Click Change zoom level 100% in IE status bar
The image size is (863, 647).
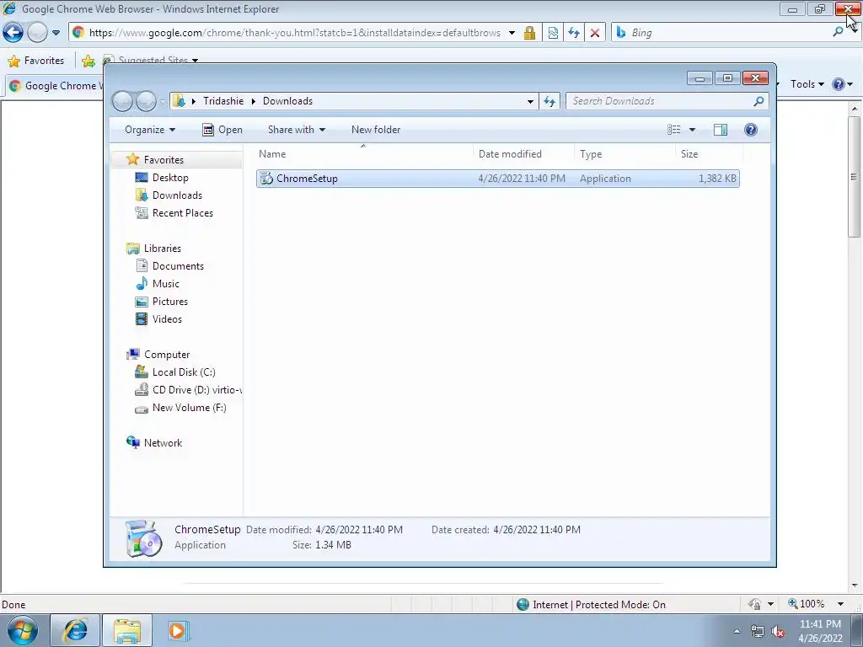tap(806, 604)
